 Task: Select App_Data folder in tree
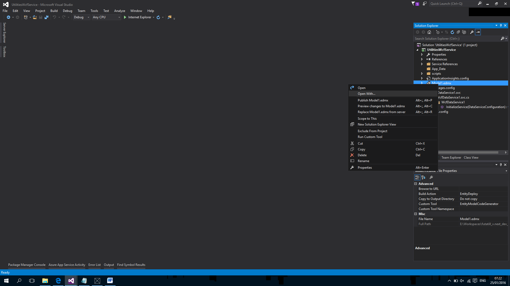(x=439, y=69)
